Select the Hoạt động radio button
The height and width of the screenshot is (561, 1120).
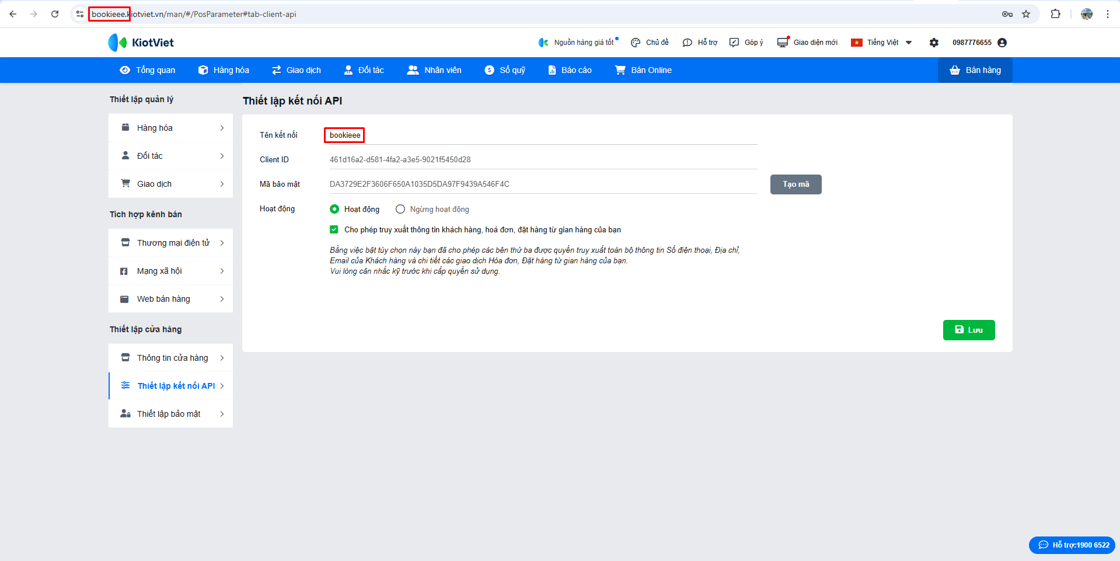pyautogui.click(x=334, y=209)
